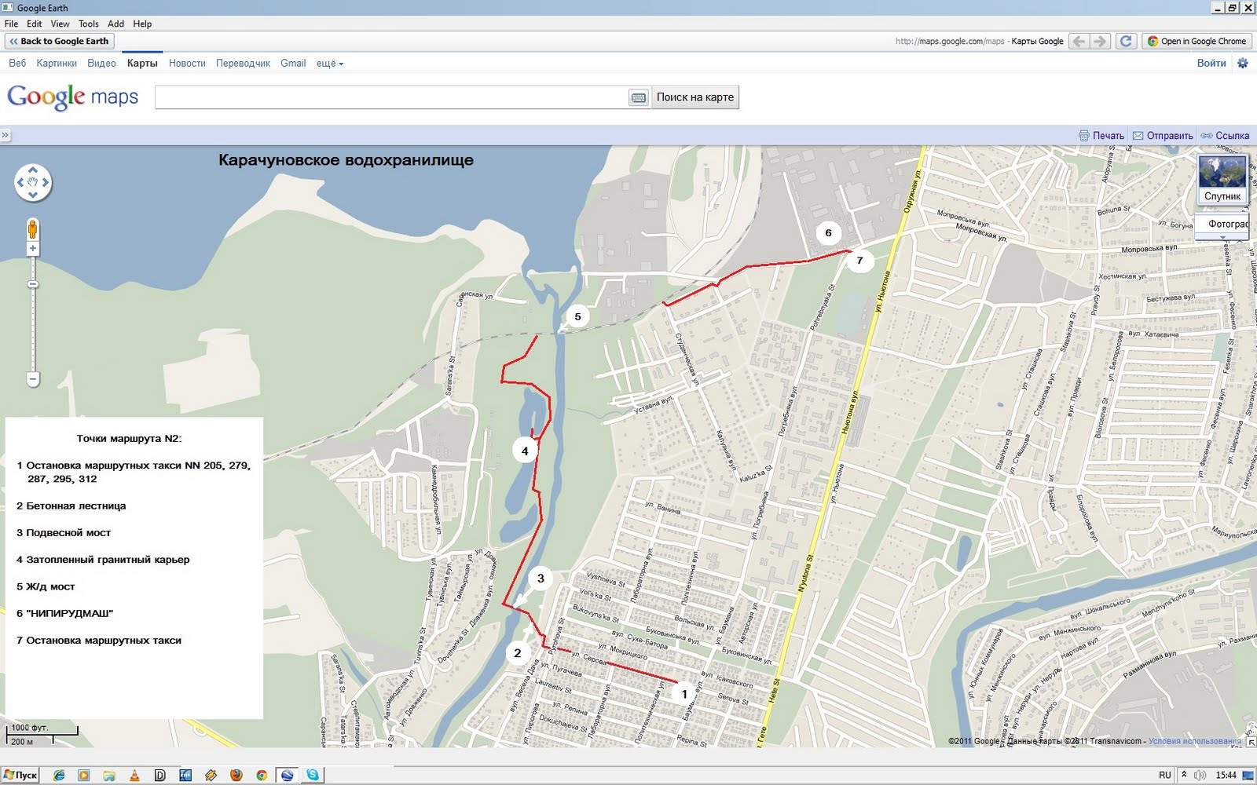The image size is (1257, 785).
Task: Reload the embedded maps page
Action: [1126, 42]
